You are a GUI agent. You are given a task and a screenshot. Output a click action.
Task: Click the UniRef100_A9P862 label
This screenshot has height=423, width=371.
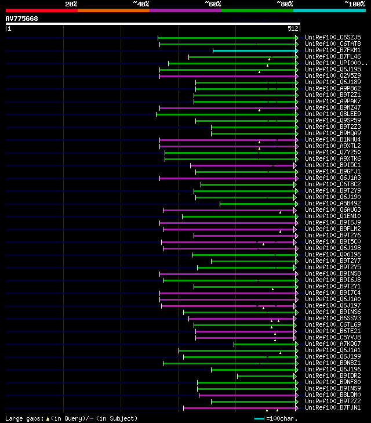[x=333, y=88]
